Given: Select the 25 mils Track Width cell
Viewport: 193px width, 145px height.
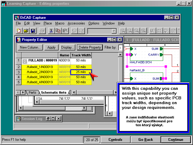Looking at the screenshot, I should [81, 72].
